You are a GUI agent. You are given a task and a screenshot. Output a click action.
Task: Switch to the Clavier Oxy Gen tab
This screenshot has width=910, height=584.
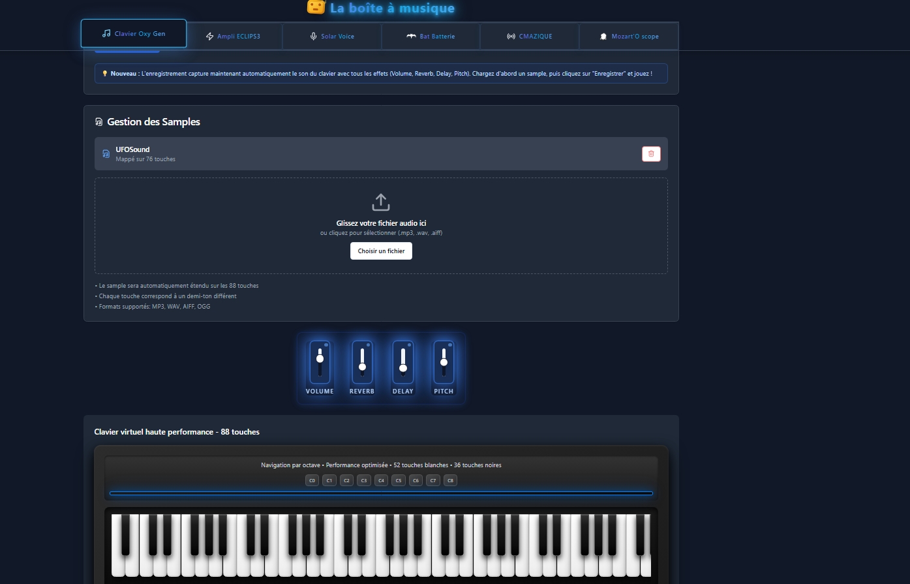(x=134, y=33)
